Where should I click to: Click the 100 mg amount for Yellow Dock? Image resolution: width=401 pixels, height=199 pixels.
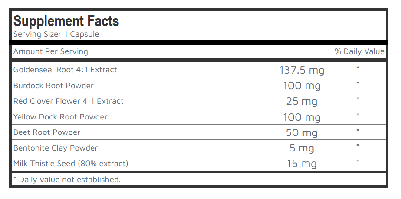pos(302,117)
